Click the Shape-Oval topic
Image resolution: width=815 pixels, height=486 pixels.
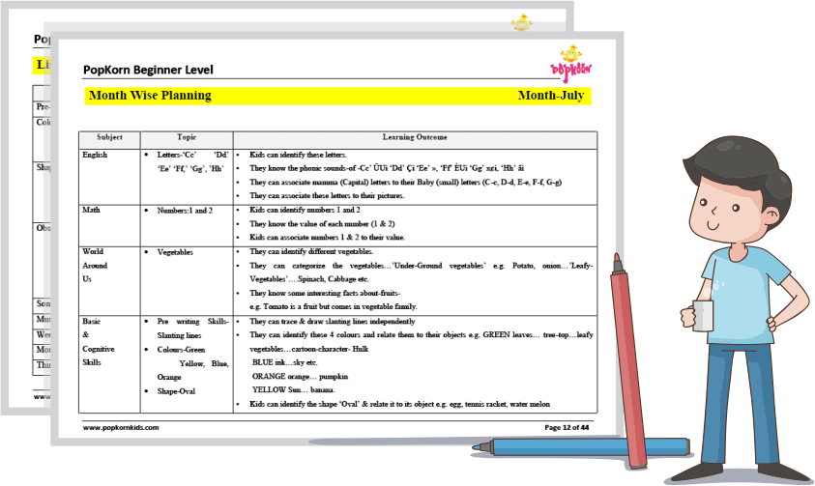pyautogui.click(x=176, y=391)
